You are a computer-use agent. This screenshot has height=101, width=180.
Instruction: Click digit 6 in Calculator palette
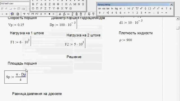tap(120, 13)
